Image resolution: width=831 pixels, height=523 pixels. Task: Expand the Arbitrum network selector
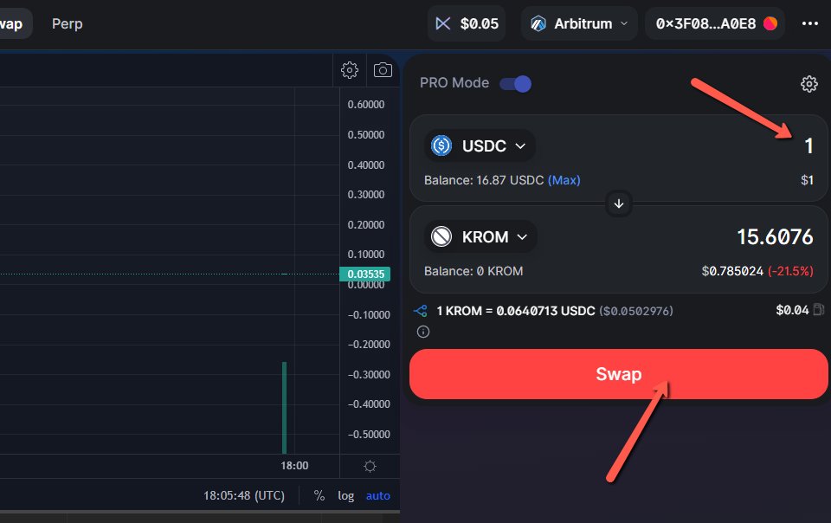(x=579, y=23)
